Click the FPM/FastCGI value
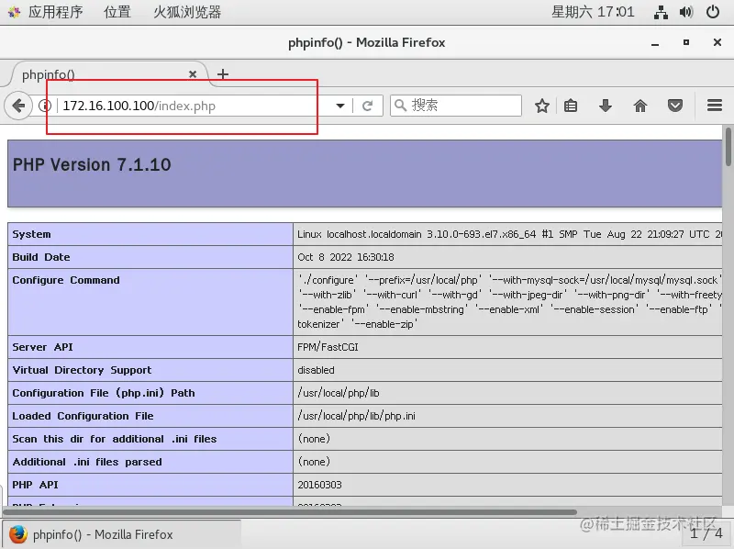Image resolution: width=734 pixels, height=549 pixels. [328, 347]
